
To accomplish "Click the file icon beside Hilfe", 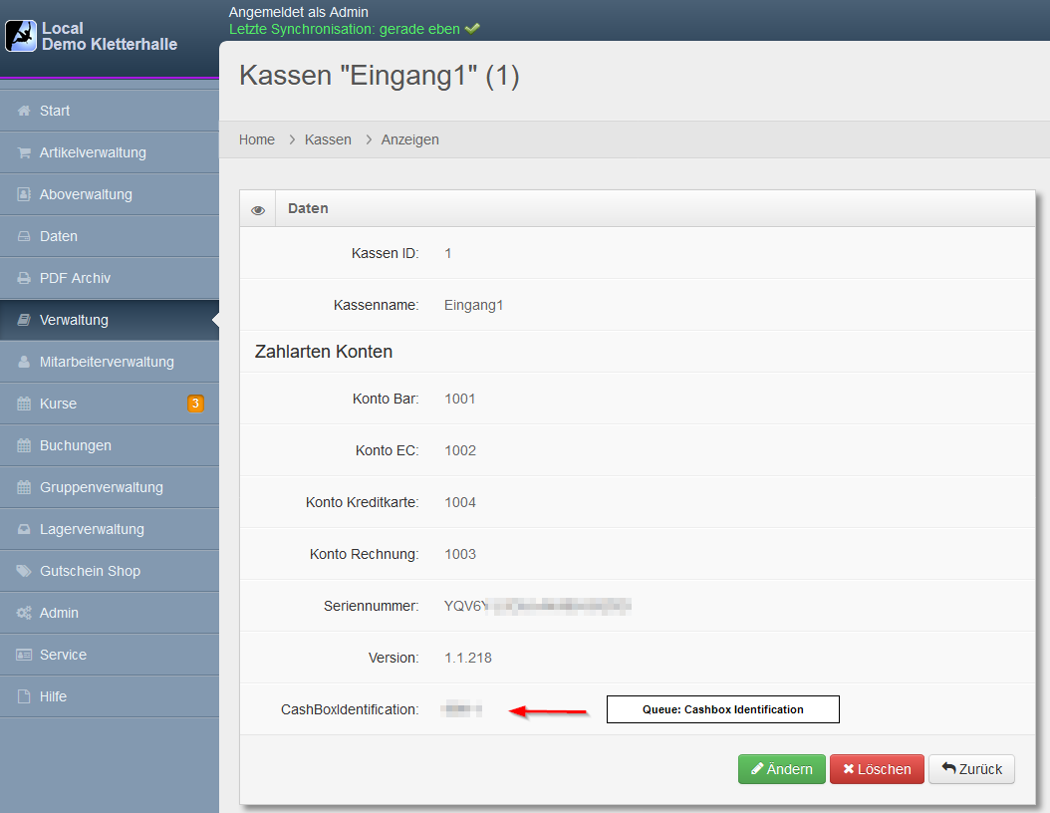I will [x=24, y=696].
